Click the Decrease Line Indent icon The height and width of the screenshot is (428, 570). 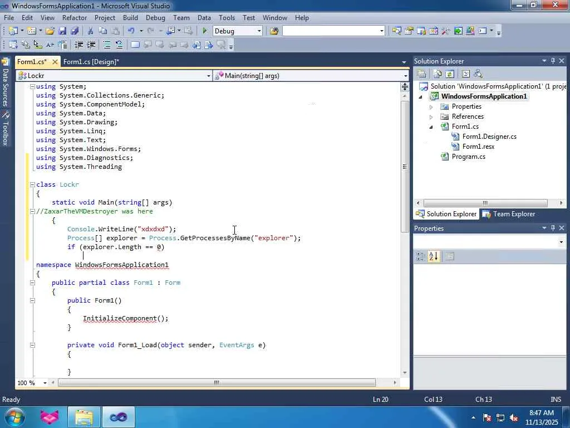[78, 45]
